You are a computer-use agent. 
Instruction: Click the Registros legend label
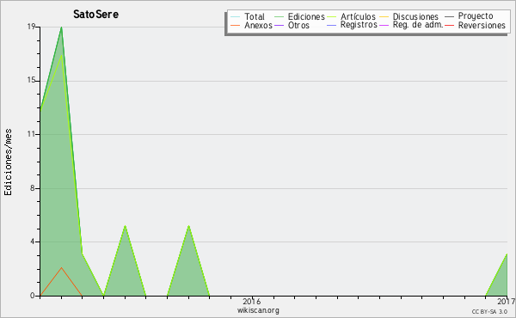(359, 25)
